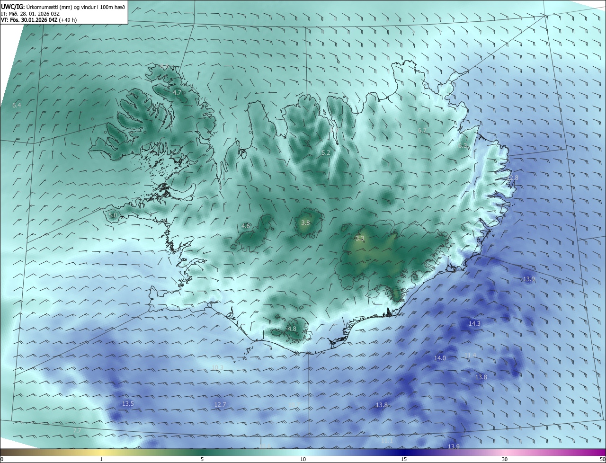Click the 11.1 value label
This screenshot has height=463, width=606.
(387, 441)
